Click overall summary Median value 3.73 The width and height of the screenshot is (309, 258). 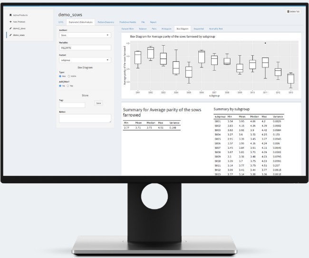[x=149, y=128]
